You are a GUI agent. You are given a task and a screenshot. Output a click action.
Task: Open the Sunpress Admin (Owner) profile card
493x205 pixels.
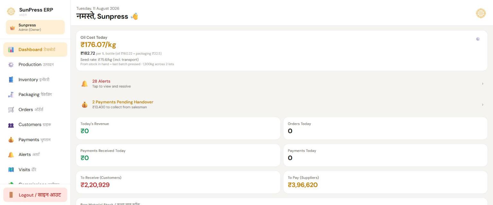point(35,27)
